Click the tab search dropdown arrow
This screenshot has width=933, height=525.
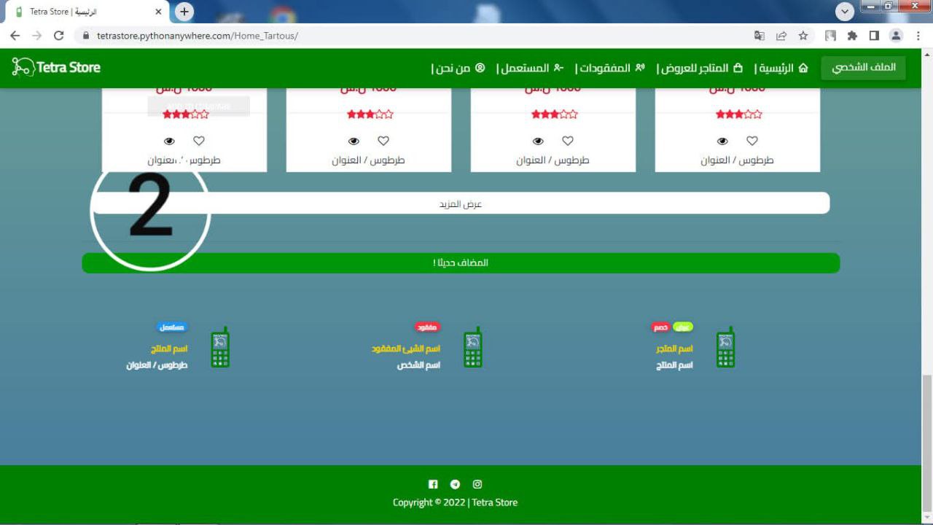click(x=844, y=12)
